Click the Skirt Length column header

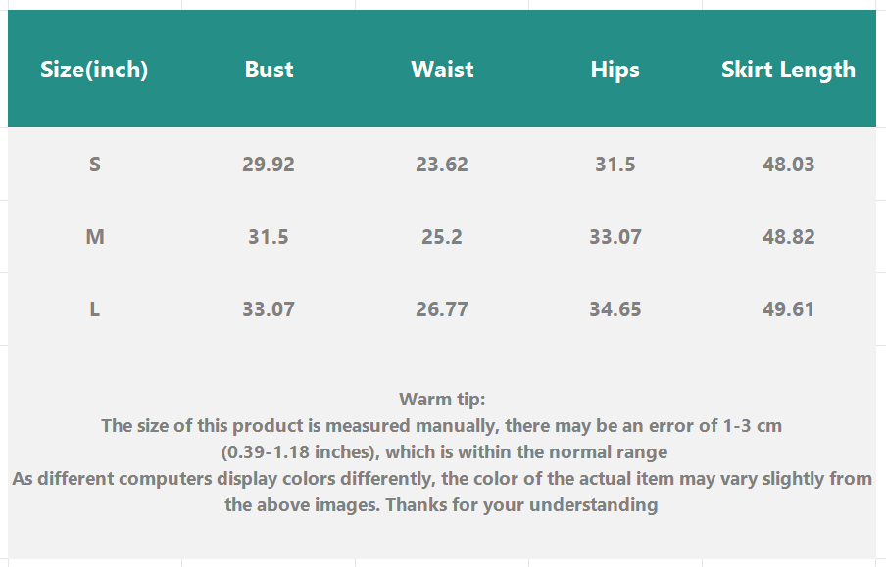[788, 70]
